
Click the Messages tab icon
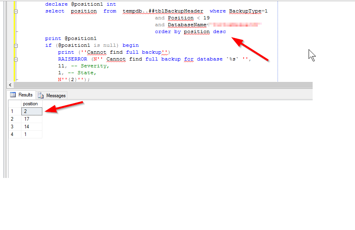point(41,95)
